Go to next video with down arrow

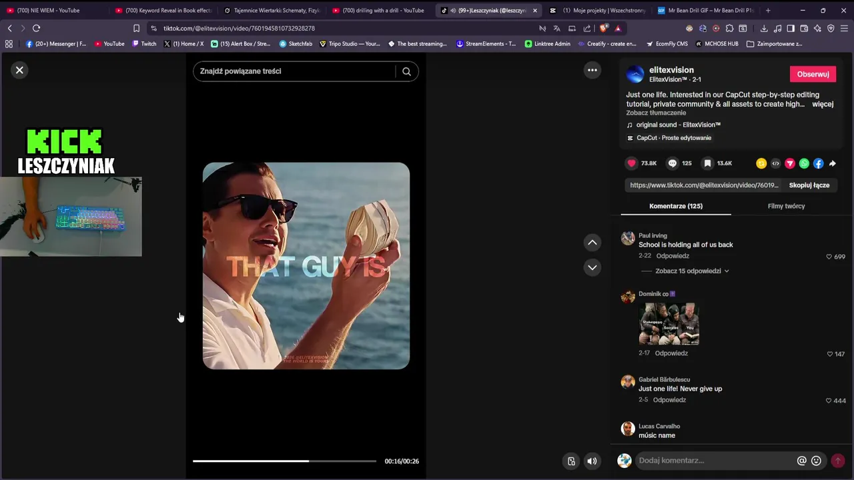point(592,267)
